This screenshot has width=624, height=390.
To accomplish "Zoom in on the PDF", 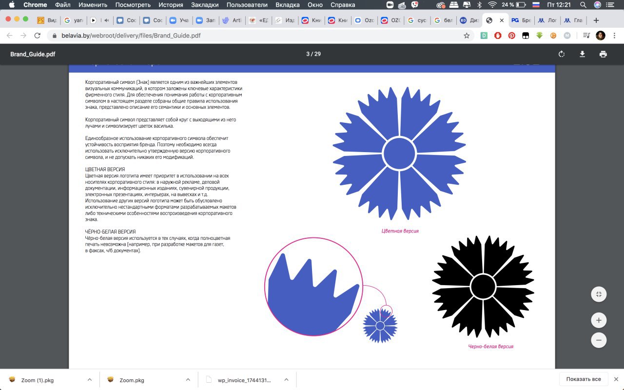I will 599,320.
